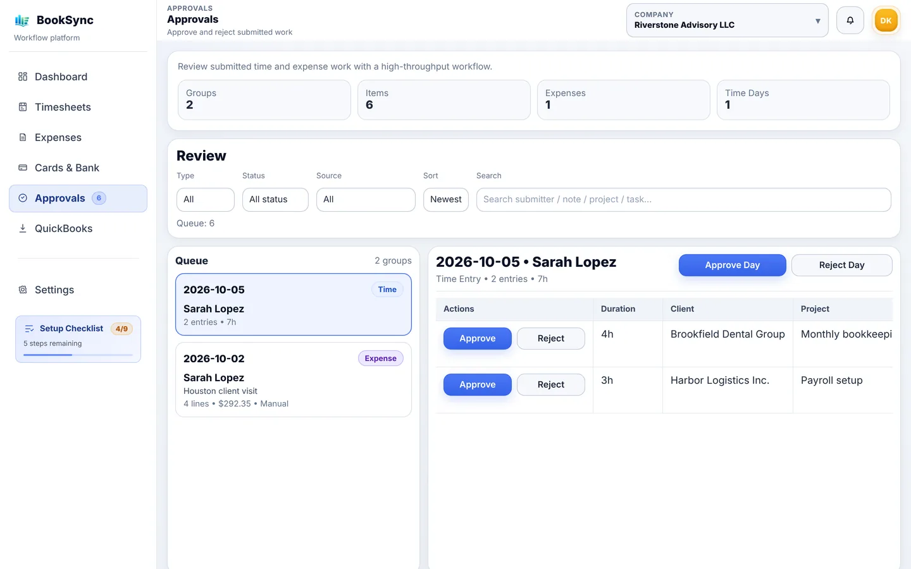
Task: Open the DK user avatar menu
Action: click(886, 20)
